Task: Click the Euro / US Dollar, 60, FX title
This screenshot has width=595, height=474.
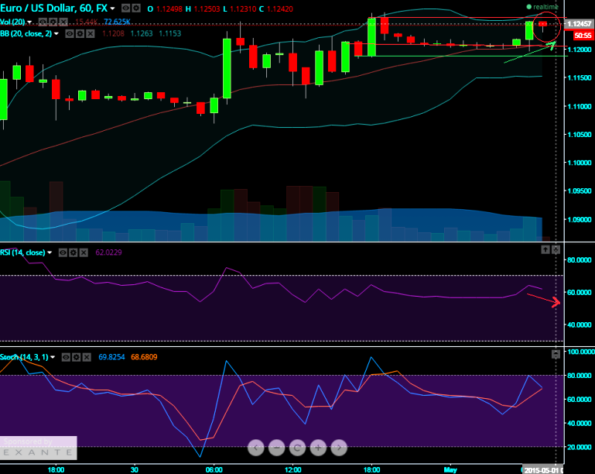Action: click(54, 8)
